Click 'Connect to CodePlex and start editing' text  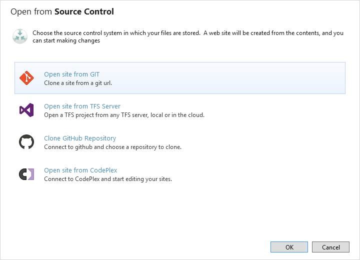pyautogui.click(x=108, y=179)
